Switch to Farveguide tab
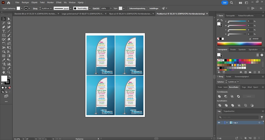The height and width of the screenshot is (140, 265). click(230, 16)
